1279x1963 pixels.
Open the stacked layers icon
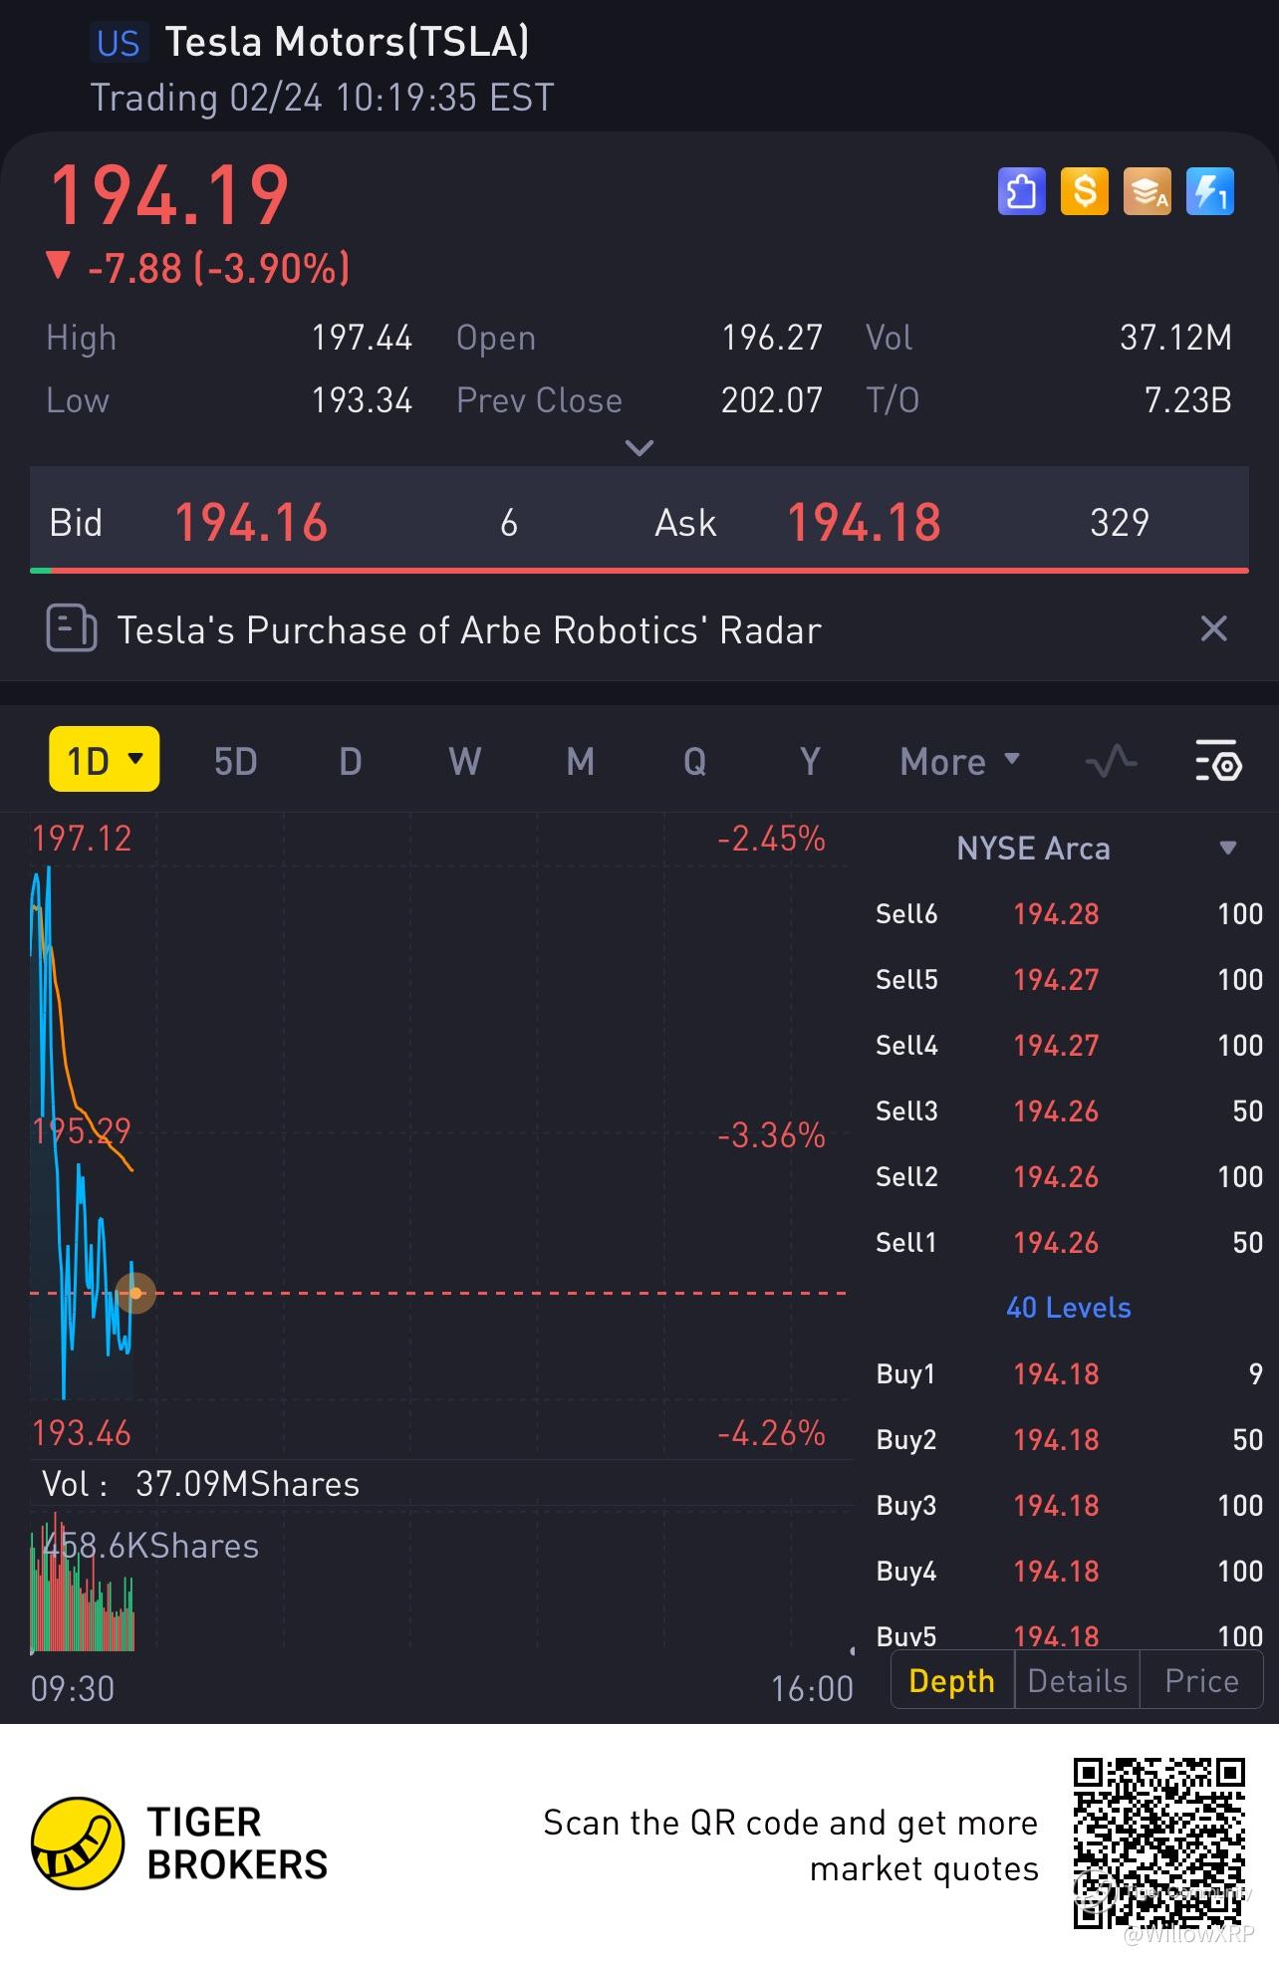click(1148, 191)
